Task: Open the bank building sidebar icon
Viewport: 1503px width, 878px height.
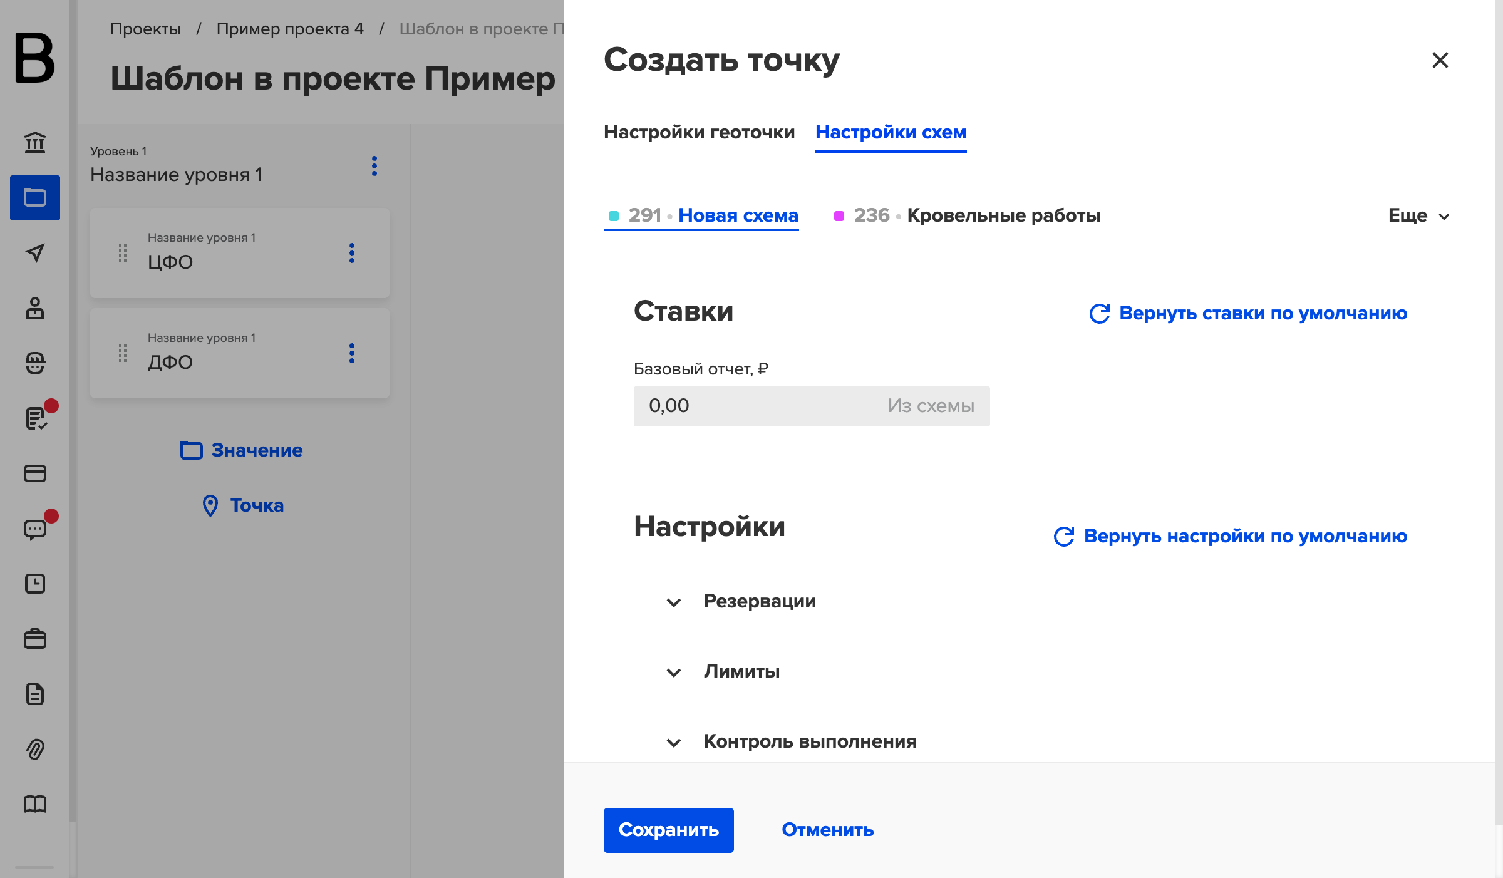Action: point(35,142)
